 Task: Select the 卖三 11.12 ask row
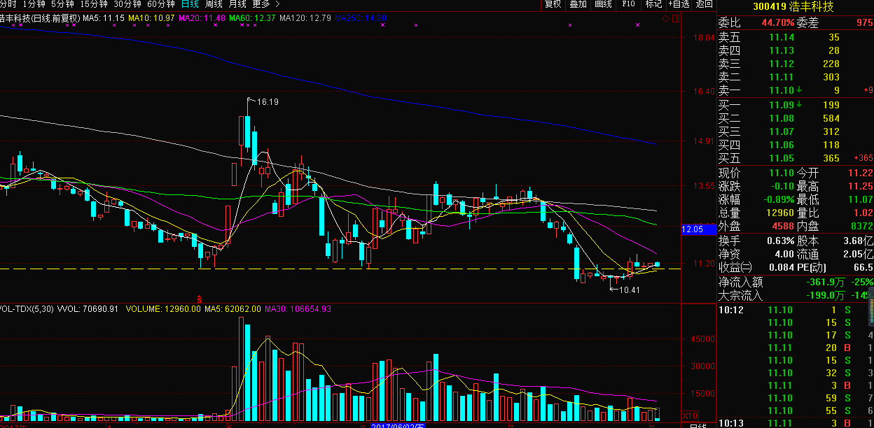pyautogui.click(x=796, y=64)
